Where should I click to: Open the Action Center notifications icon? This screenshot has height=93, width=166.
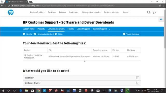tap(162, 91)
